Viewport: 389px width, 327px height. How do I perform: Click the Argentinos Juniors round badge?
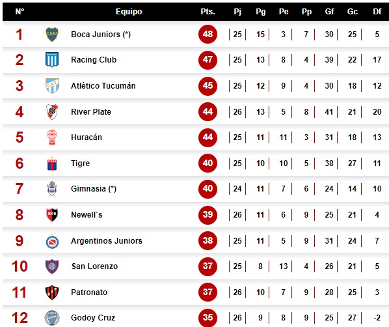click(x=52, y=242)
